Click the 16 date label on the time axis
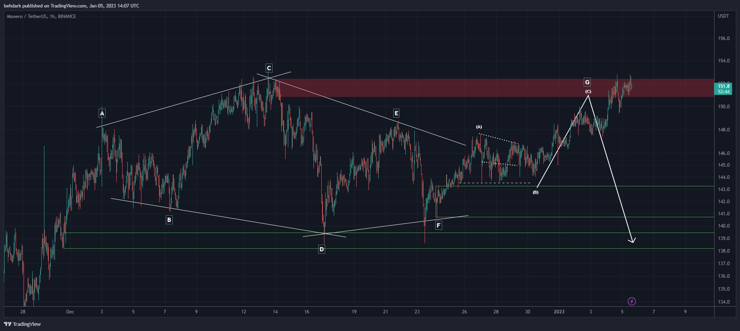 [307, 312]
